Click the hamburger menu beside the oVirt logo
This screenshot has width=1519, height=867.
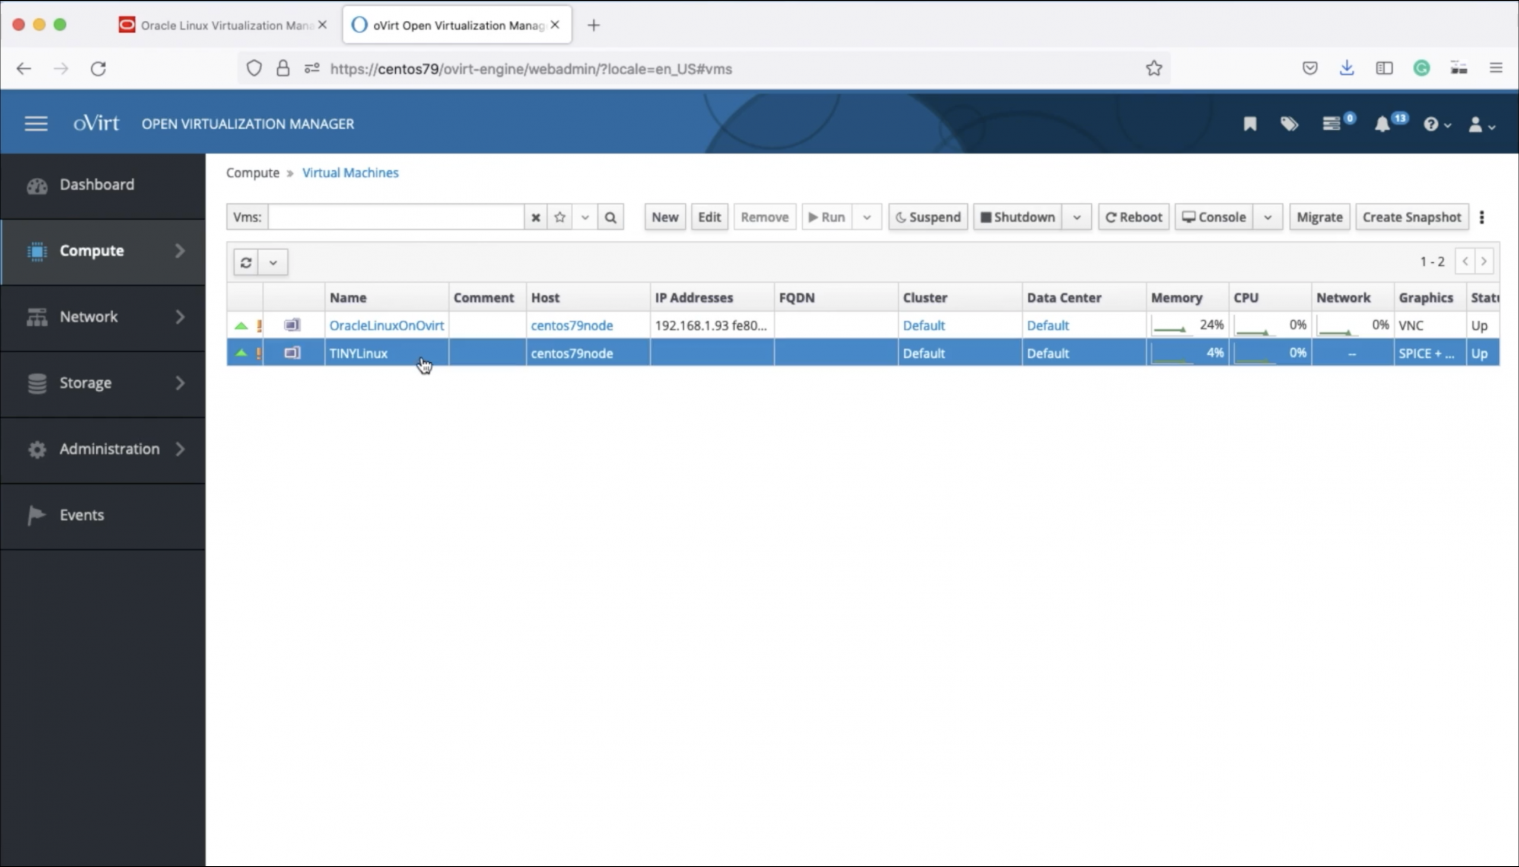click(x=35, y=123)
